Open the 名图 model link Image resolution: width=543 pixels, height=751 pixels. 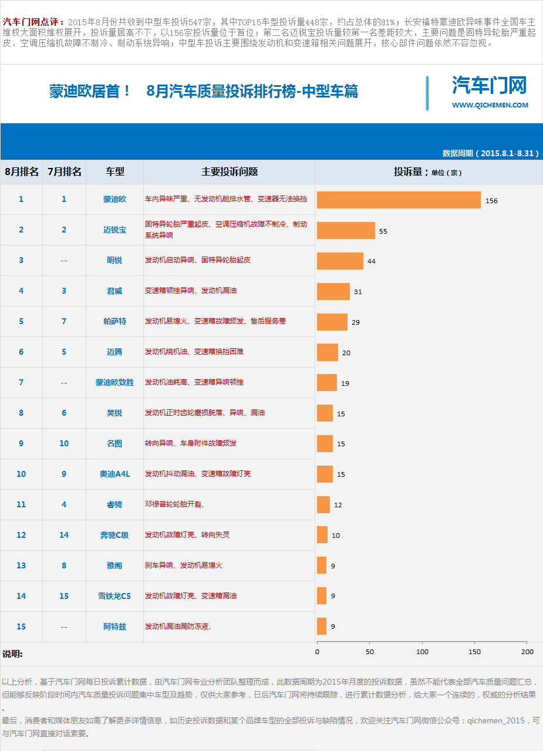click(x=115, y=444)
